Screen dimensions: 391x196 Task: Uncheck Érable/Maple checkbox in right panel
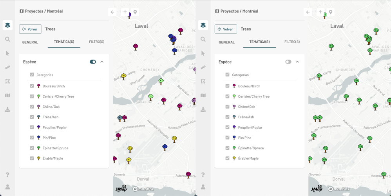pyautogui.click(x=228, y=158)
